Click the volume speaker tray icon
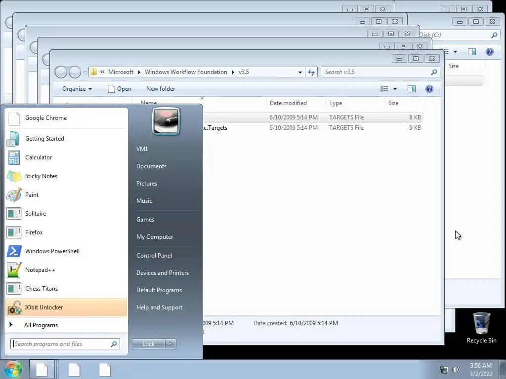Viewport: 506px width, 379px height. [456, 370]
